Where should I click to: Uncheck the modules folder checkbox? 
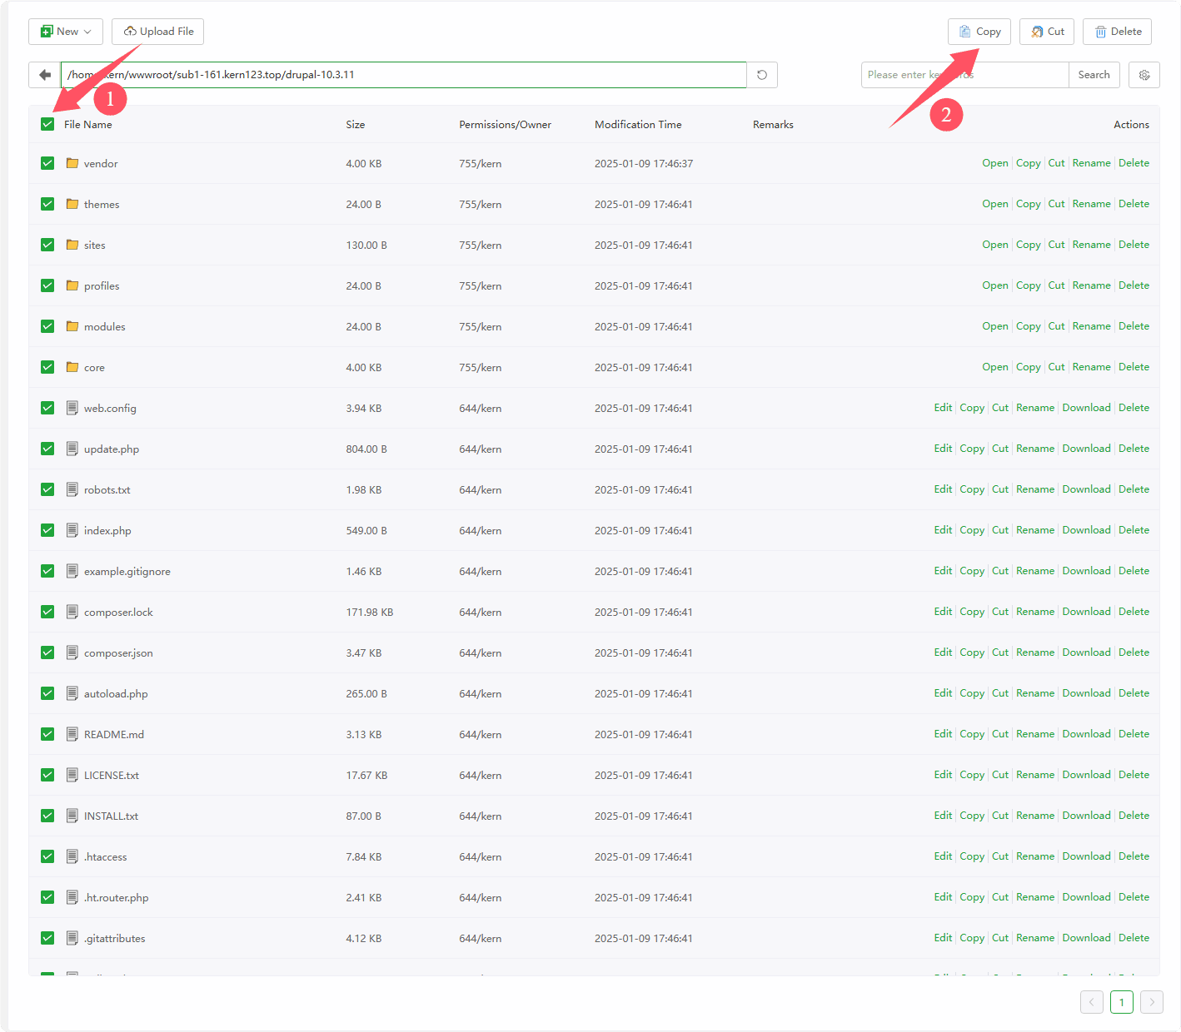(47, 326)
